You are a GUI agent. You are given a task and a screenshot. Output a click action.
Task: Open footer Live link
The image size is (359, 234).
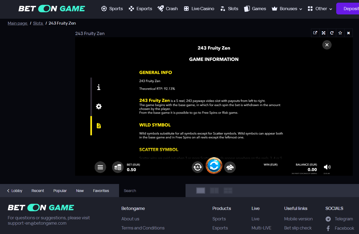click(256, 219)
